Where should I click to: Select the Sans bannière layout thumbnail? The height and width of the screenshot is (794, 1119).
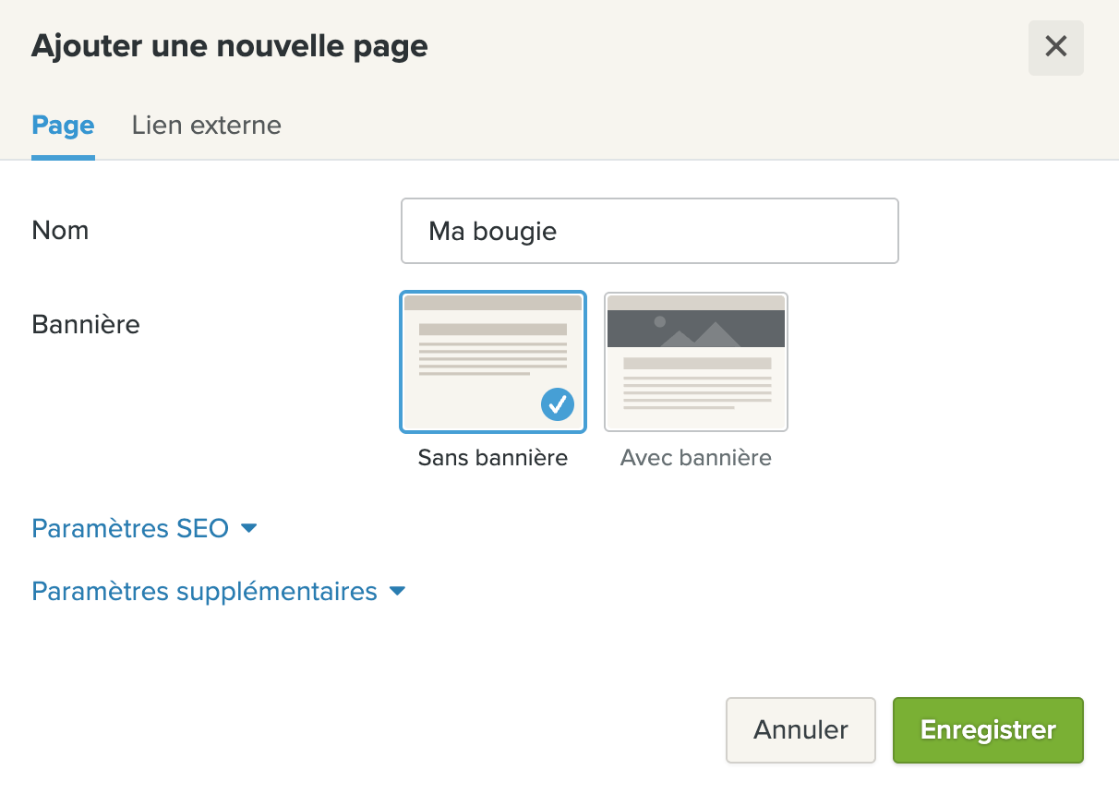click(x=493, y=362)
